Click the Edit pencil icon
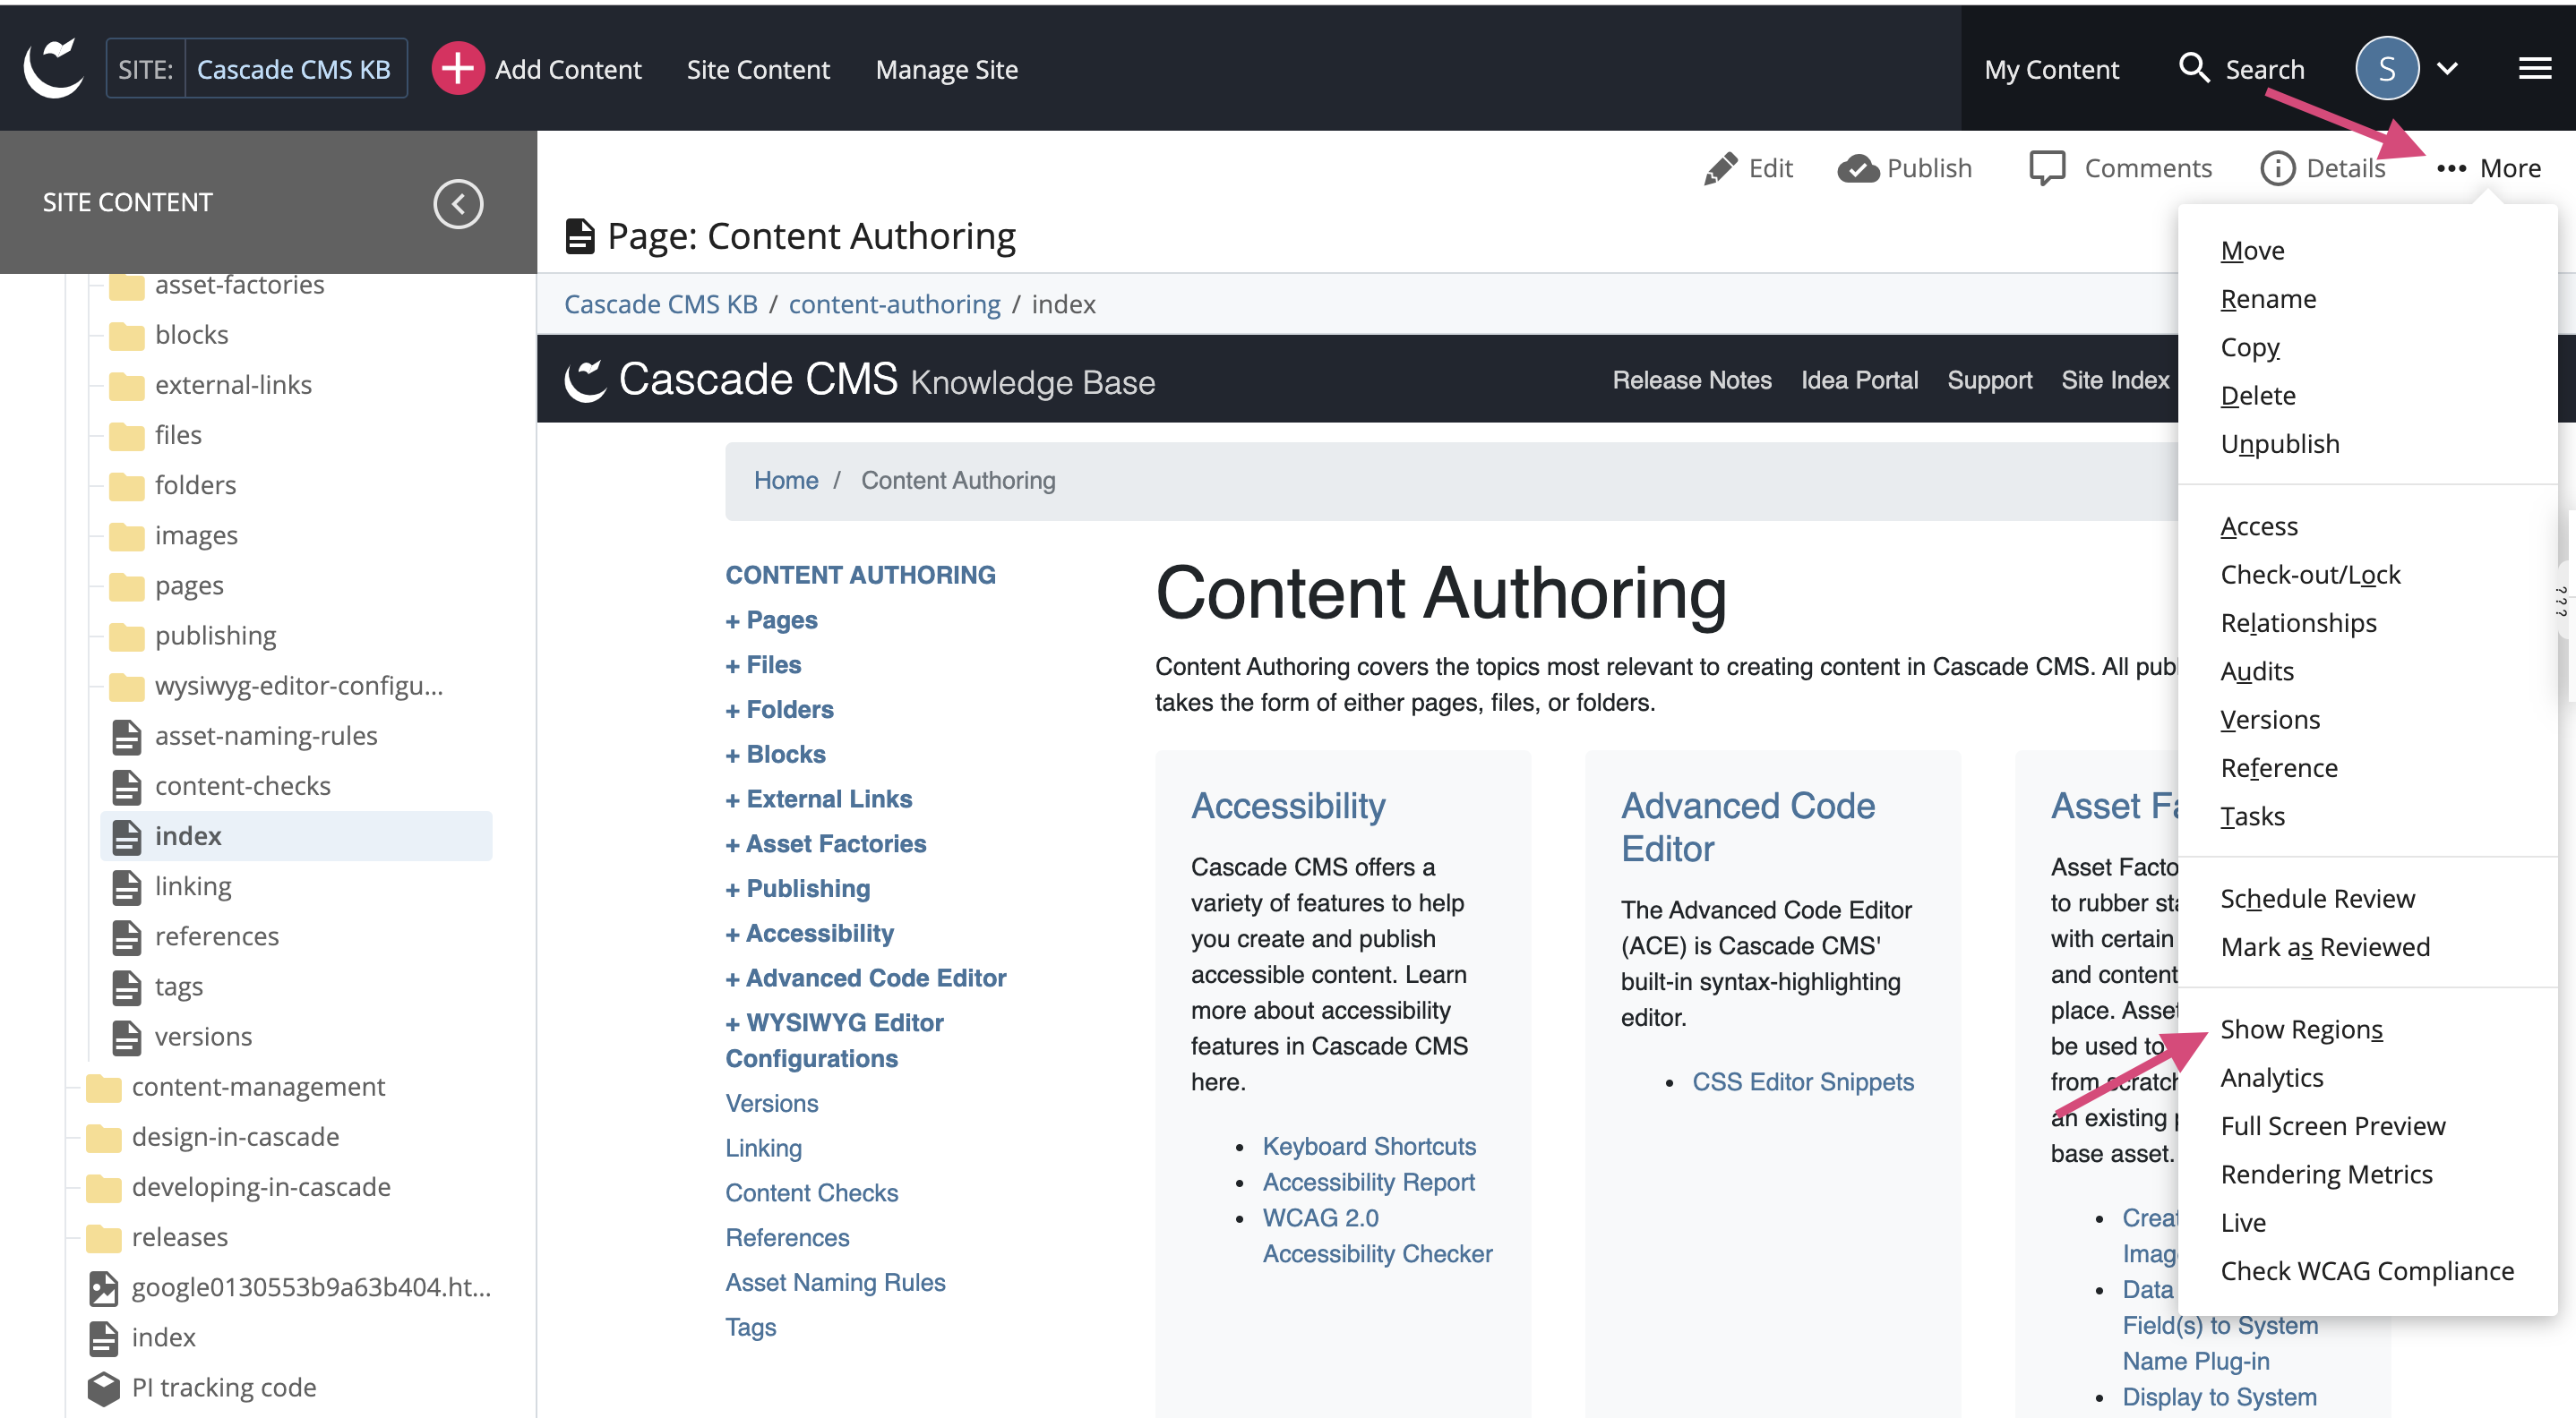 click(x=1720, y=168)
